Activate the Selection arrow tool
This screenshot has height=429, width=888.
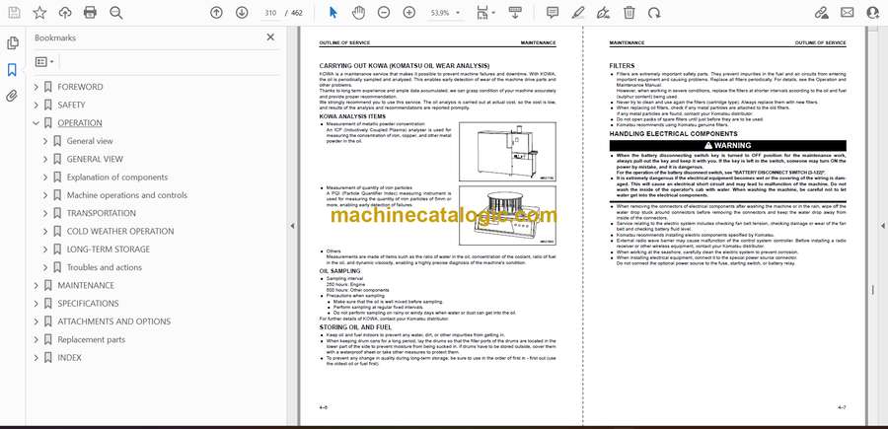pos(333,13)
